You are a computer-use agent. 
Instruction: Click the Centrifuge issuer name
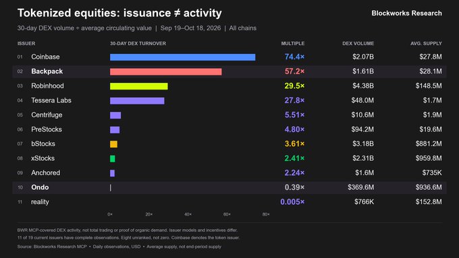click(47, 115)
